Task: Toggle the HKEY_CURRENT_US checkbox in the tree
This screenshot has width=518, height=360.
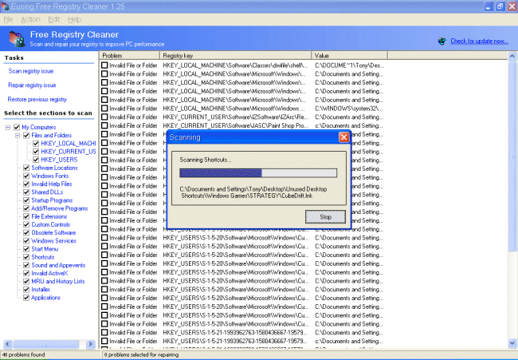Action: pos(36,152)
